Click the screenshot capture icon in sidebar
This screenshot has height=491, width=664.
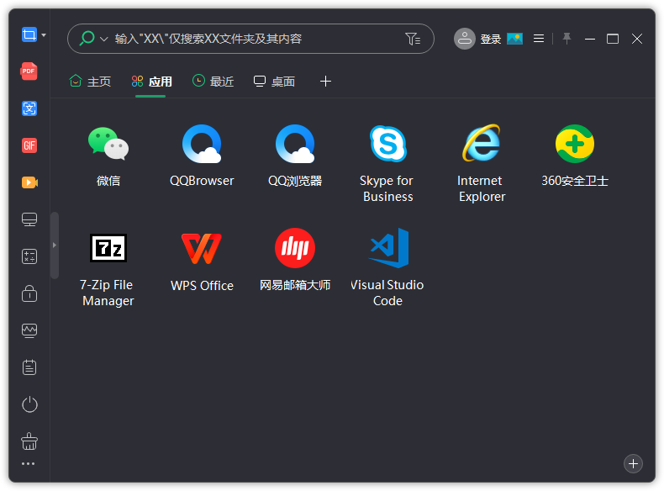tap(29, 34)
